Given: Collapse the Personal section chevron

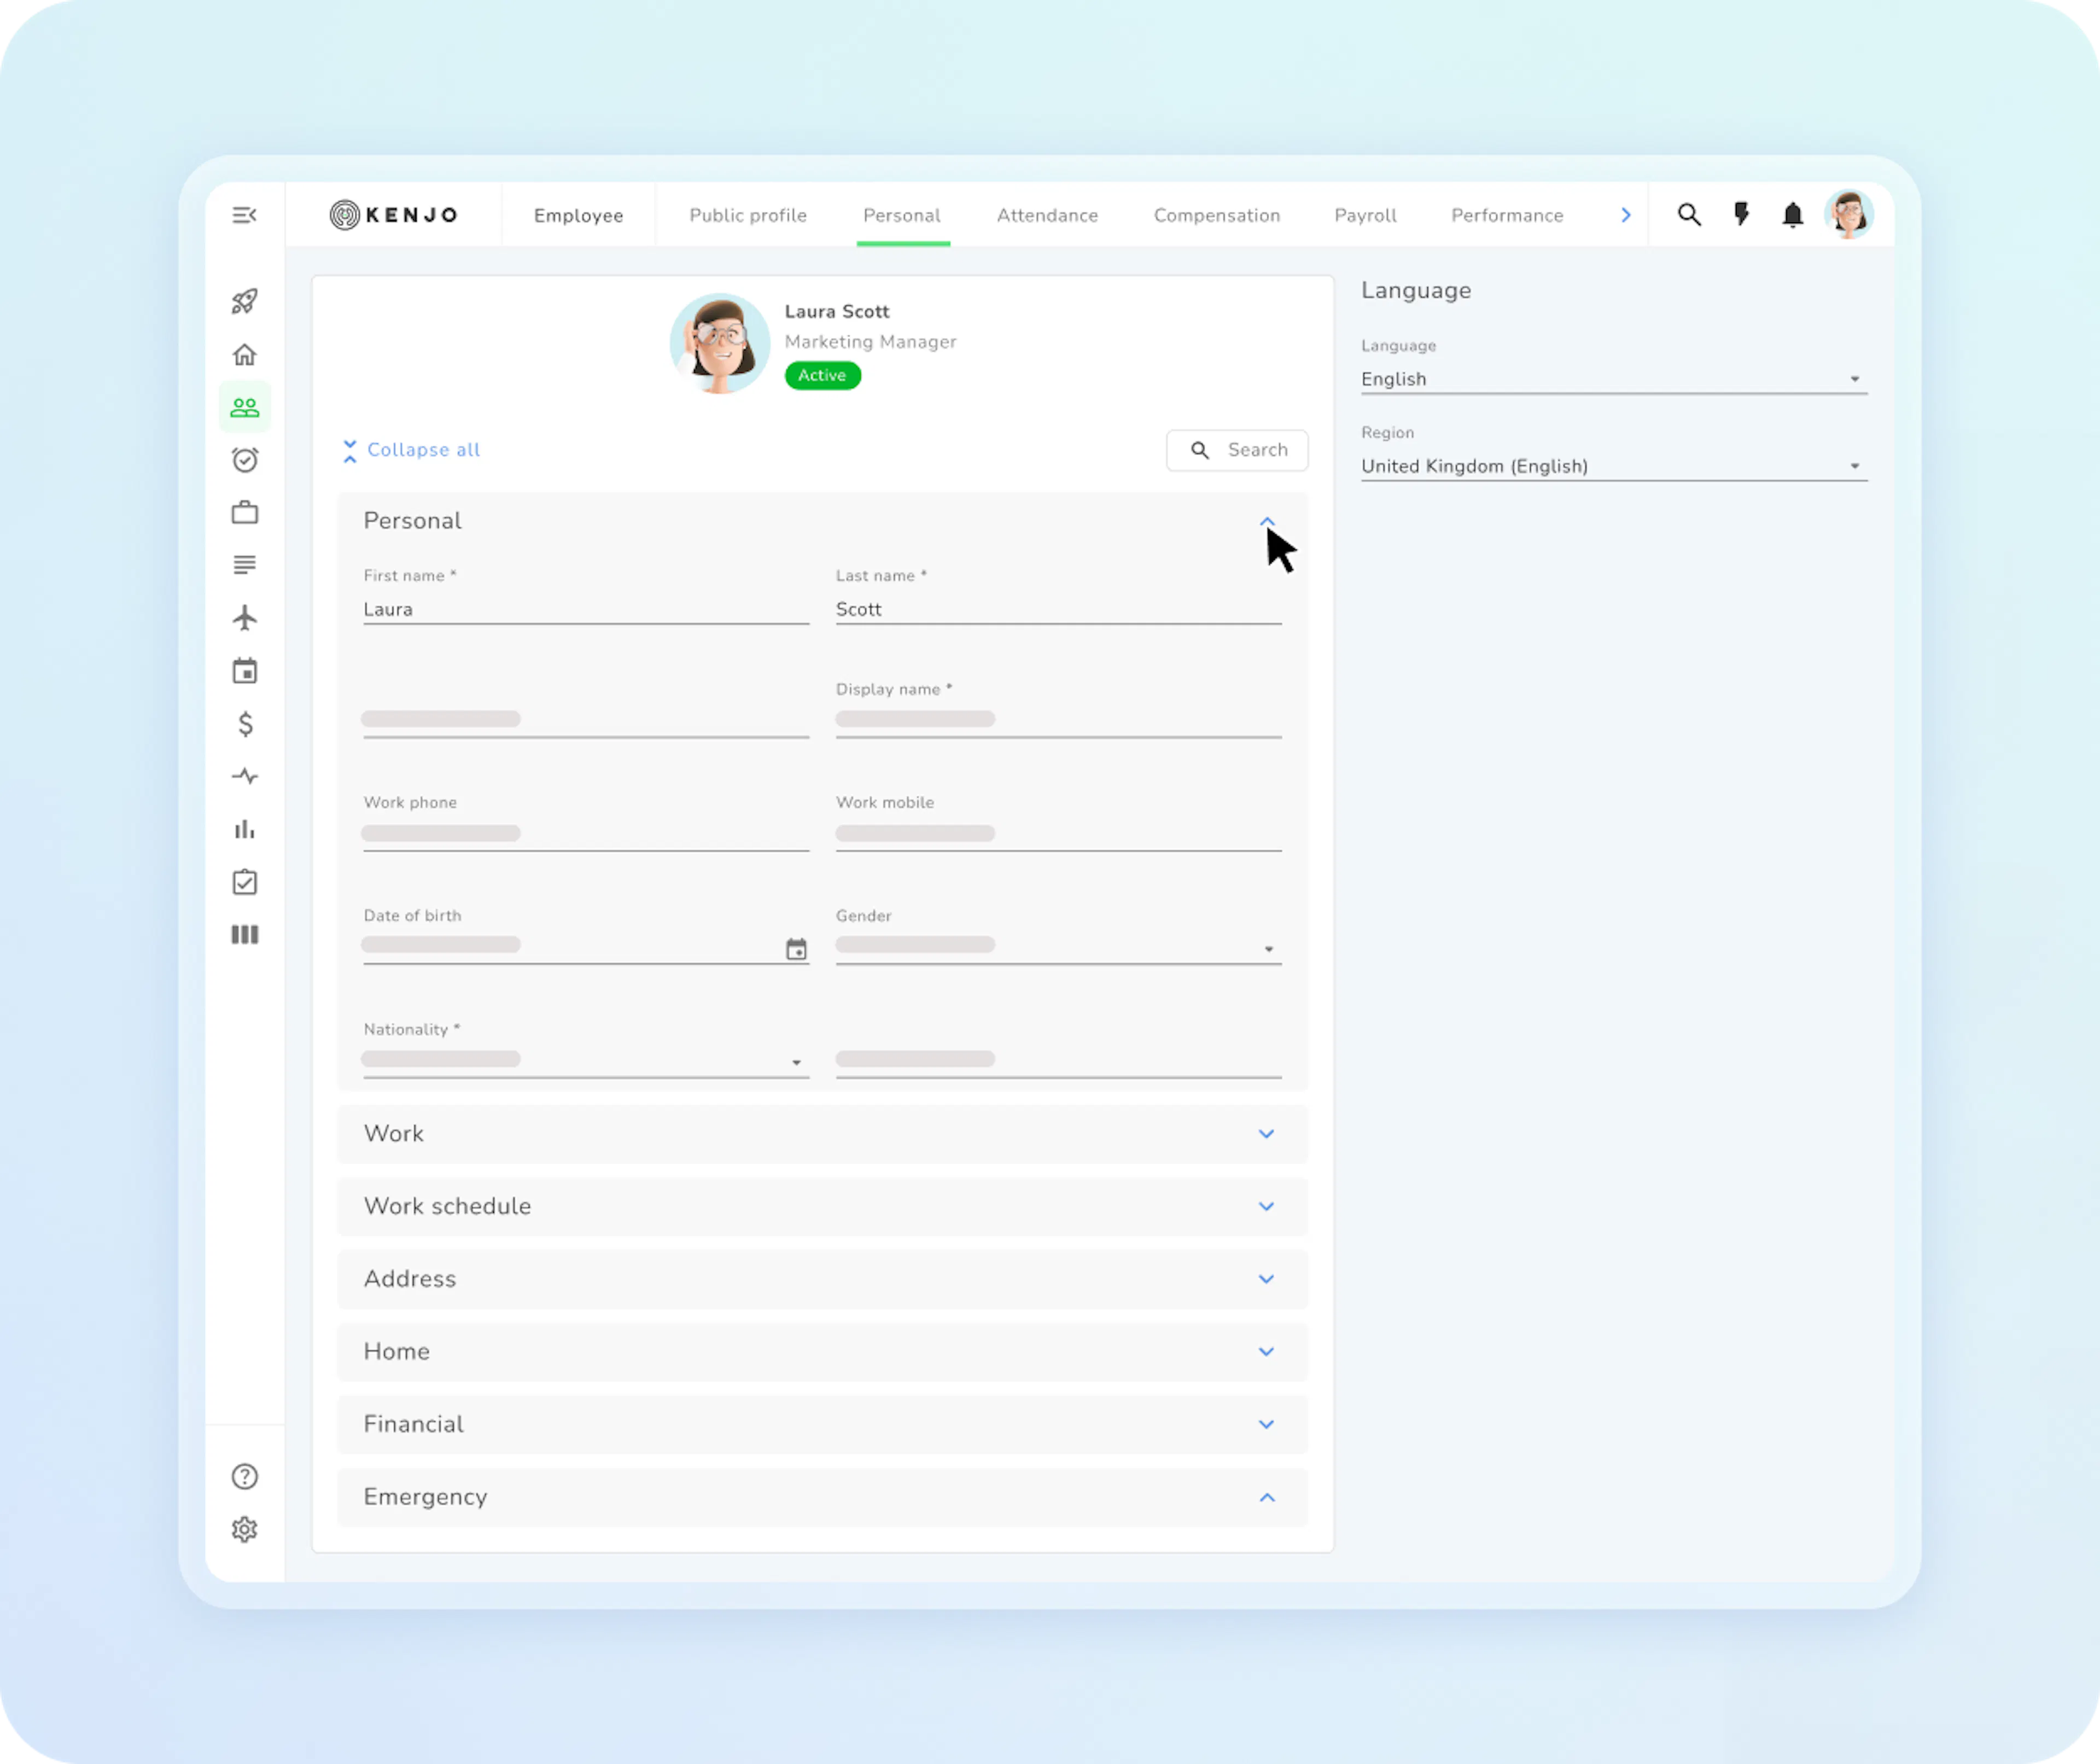Looking at the screenshot, I should (1267, 521).
